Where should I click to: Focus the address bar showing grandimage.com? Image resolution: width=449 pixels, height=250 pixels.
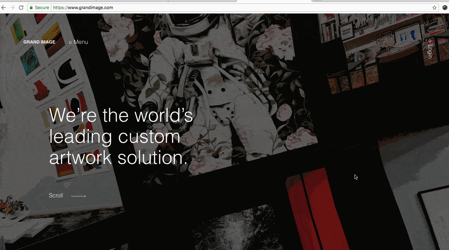233,8
